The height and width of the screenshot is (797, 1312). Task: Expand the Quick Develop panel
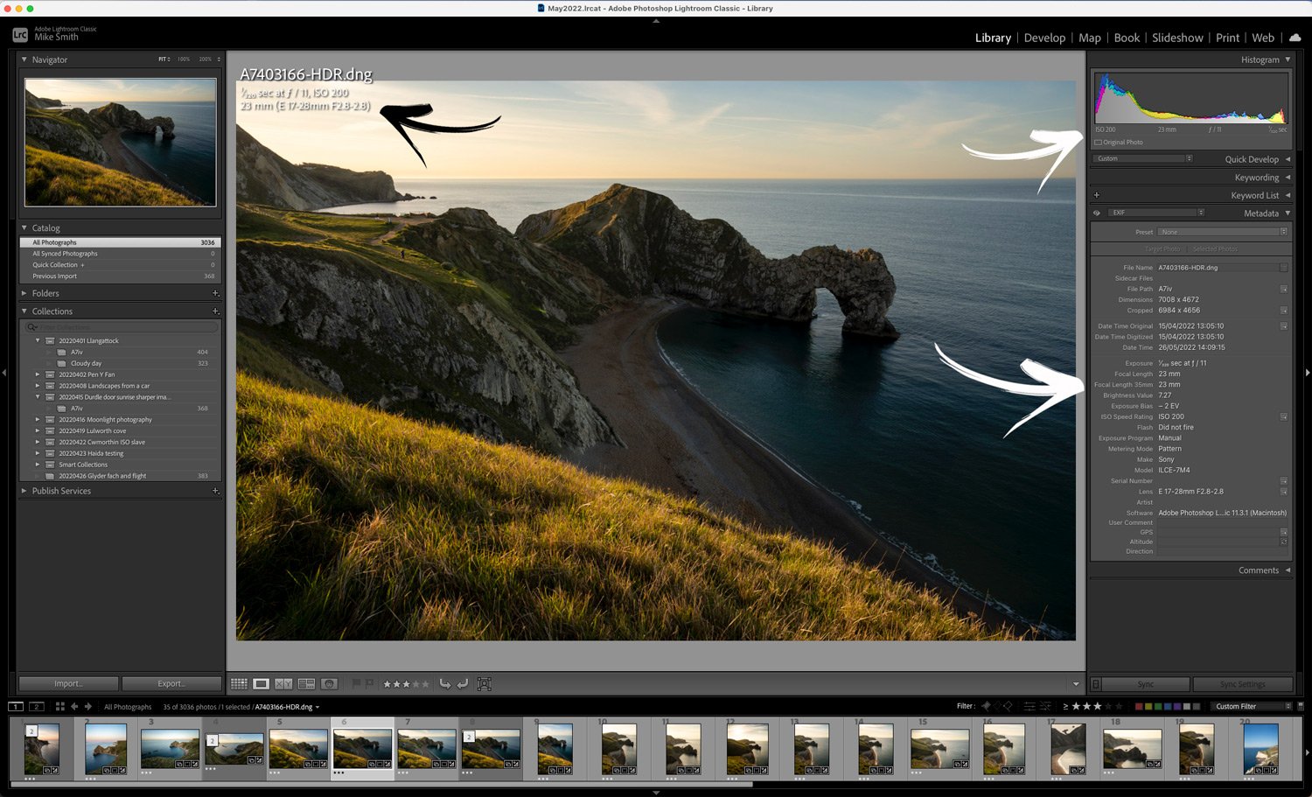click(1288, 159)
